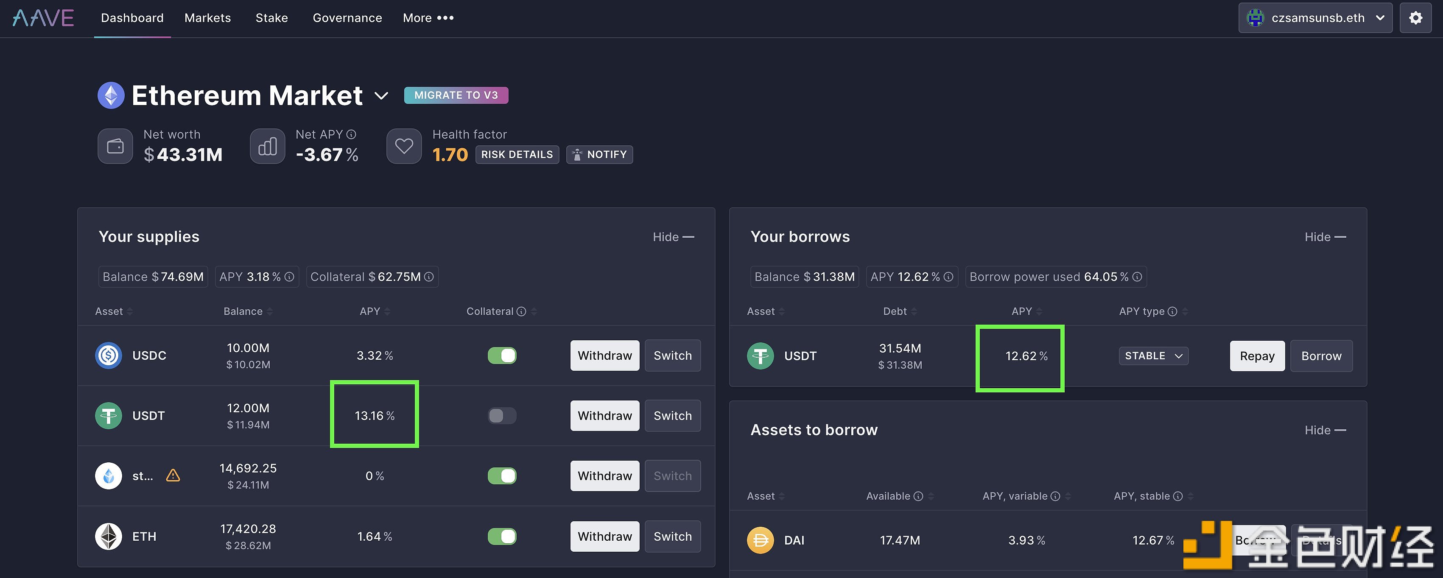Click stETH token icon in supplies
This screenshot has height=578, width=1443.
point(109,476)
